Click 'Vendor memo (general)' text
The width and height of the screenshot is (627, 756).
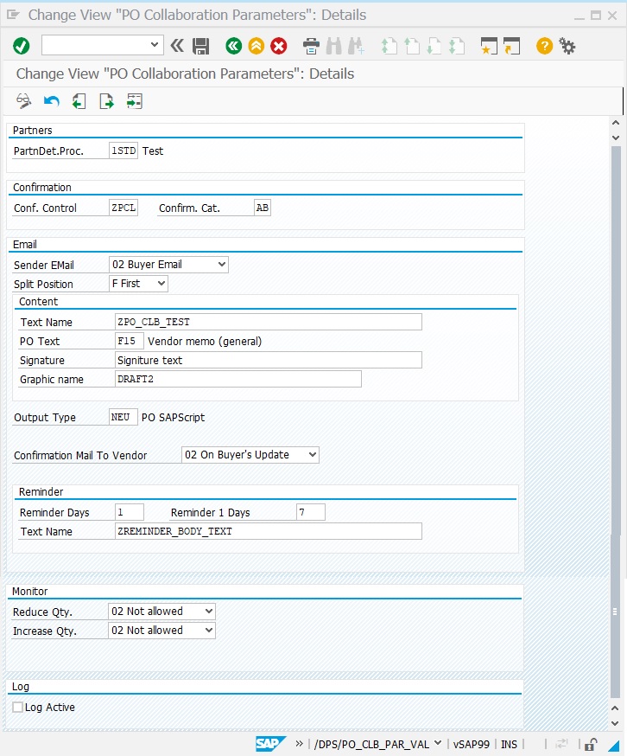(205, 342)
